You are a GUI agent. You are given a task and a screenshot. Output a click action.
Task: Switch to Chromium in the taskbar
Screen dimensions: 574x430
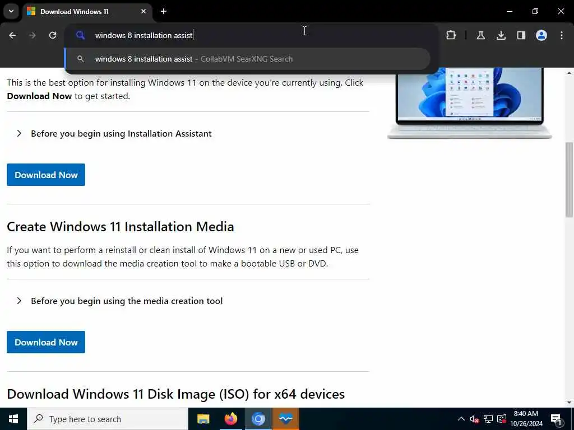[258, 419]
